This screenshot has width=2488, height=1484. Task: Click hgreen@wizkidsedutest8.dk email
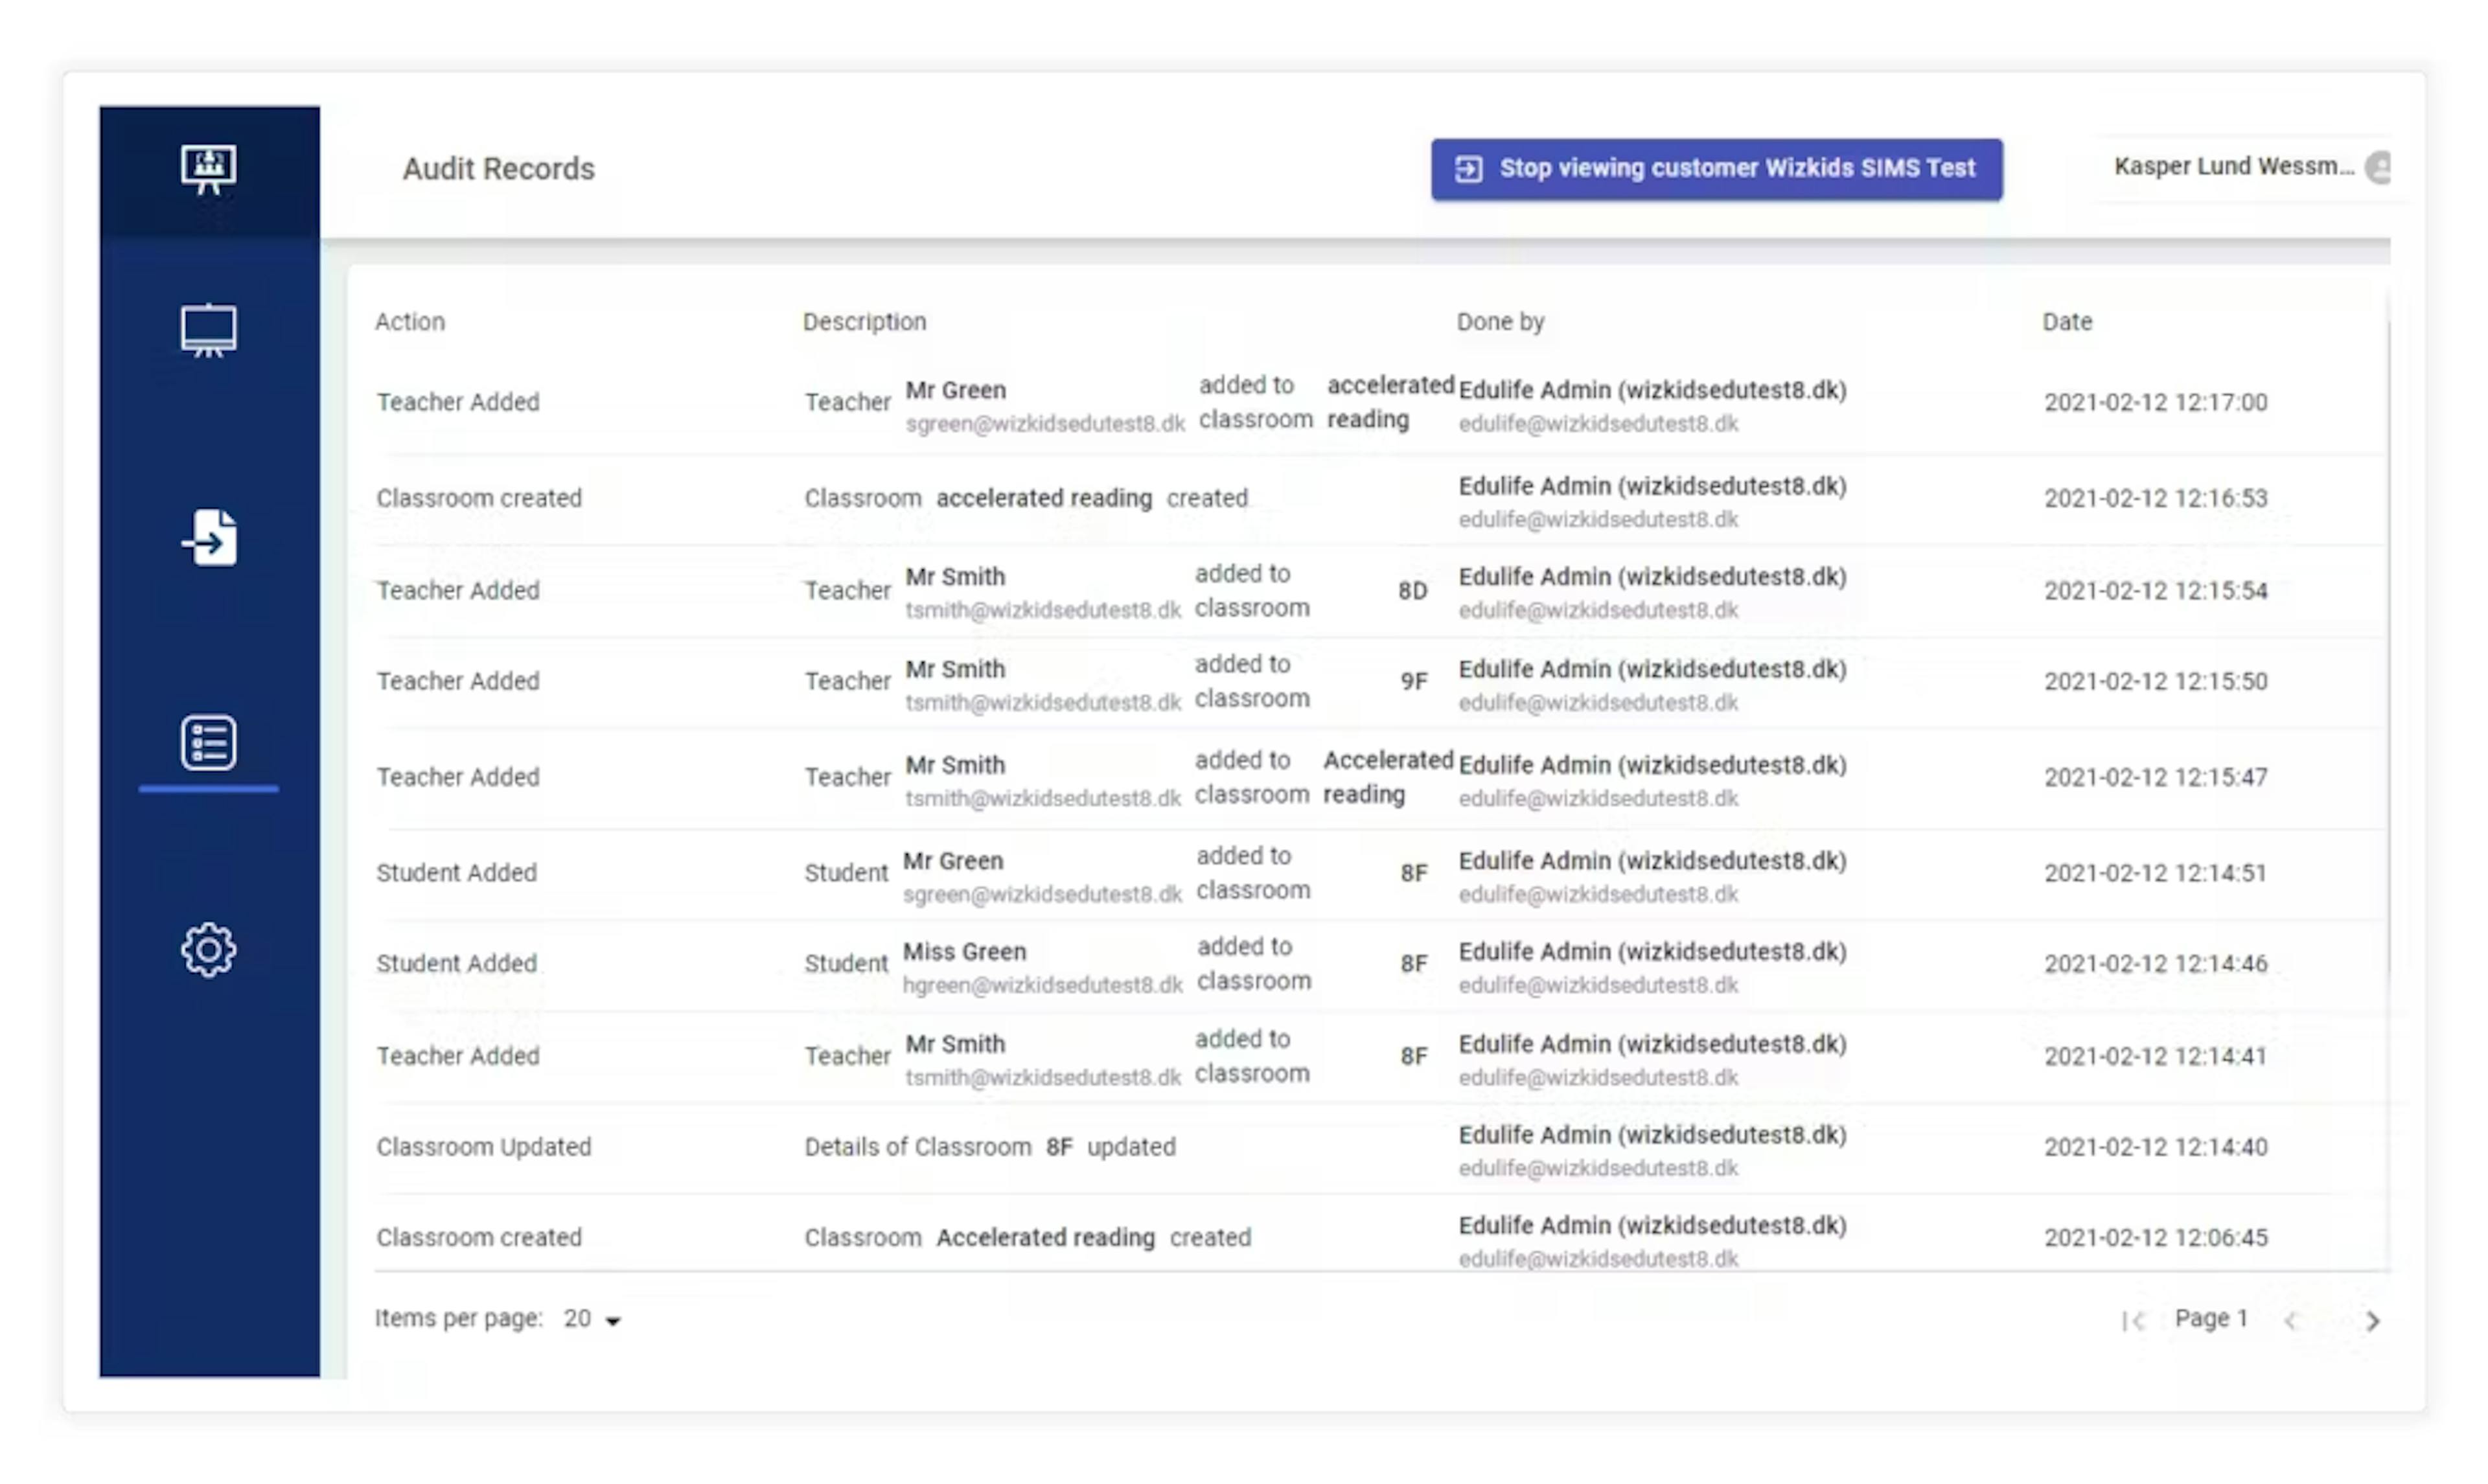(1042, 986)
